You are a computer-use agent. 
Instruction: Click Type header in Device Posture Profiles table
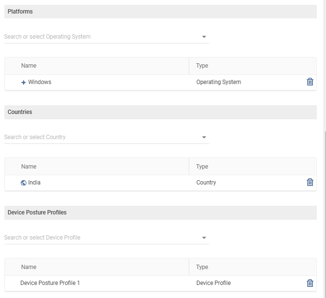coord(202,267)
